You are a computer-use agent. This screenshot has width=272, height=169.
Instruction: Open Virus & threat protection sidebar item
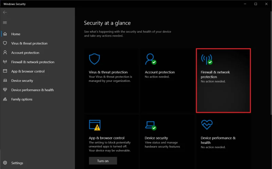[29, 43]
